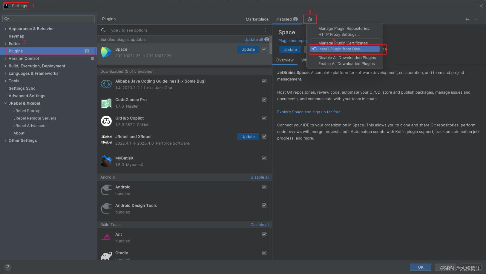
Task: Choose Manage Plugin Certificates
Action: tap(343, 43)
